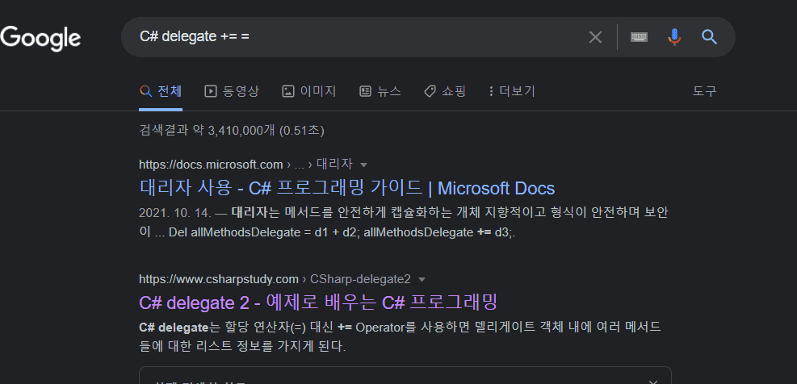The height and width of the screenshot is (384, 797).
Task: Click snippet text allMethodsDelegate = d1 + d2
Action: click(x=275, y=232)
